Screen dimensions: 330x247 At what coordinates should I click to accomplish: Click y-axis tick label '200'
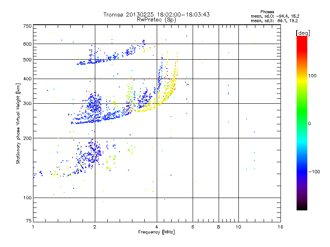(x=27, y=138)
